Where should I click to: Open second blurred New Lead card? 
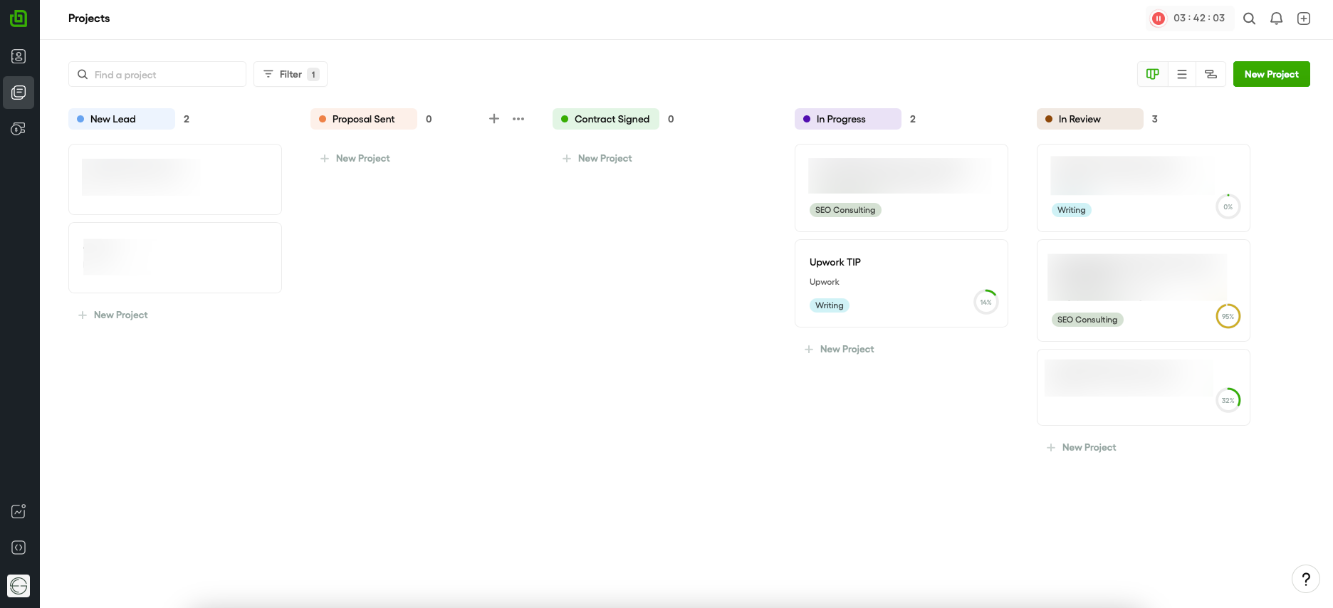coord(175,258)
